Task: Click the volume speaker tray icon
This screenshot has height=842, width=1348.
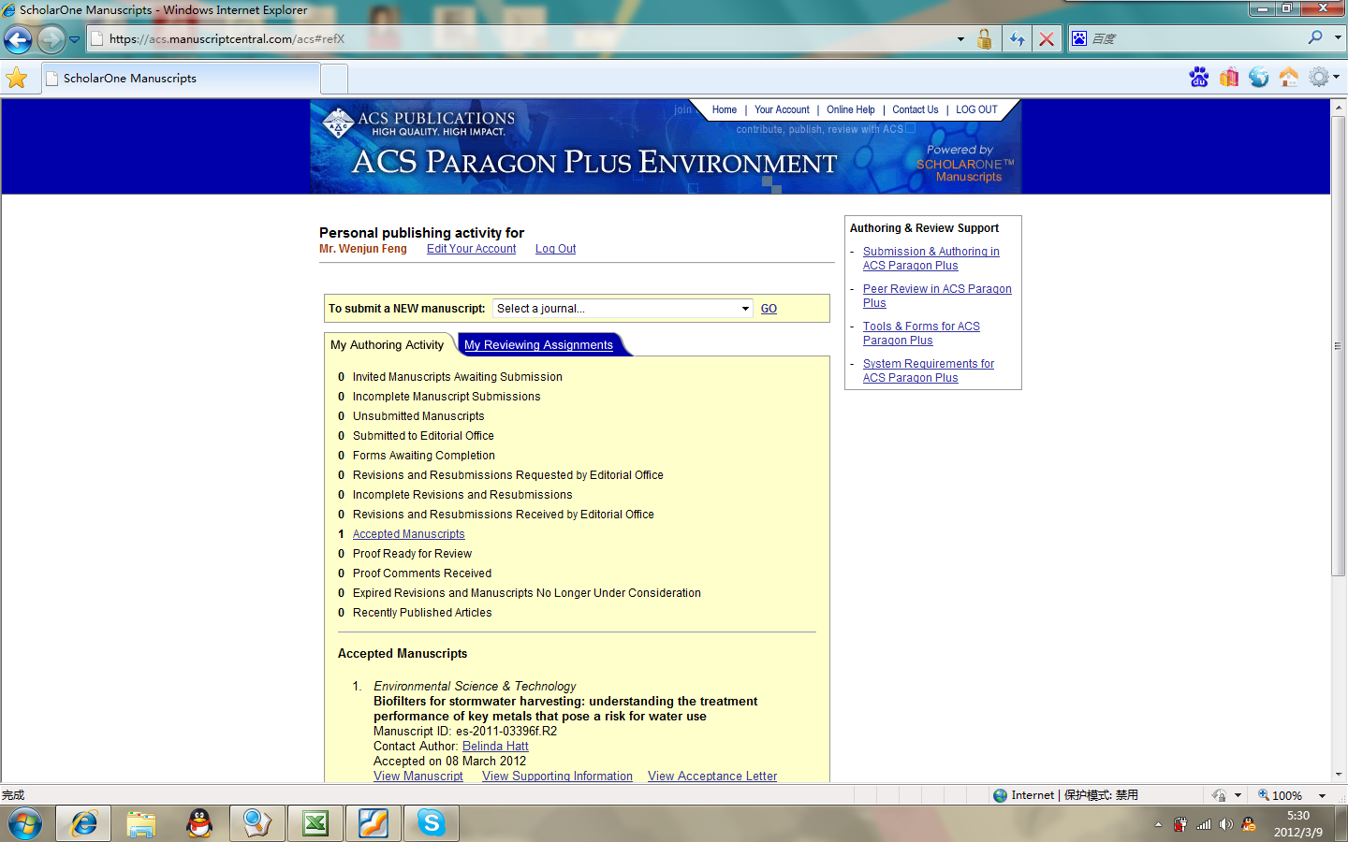Action: [x=1226, y=824]
